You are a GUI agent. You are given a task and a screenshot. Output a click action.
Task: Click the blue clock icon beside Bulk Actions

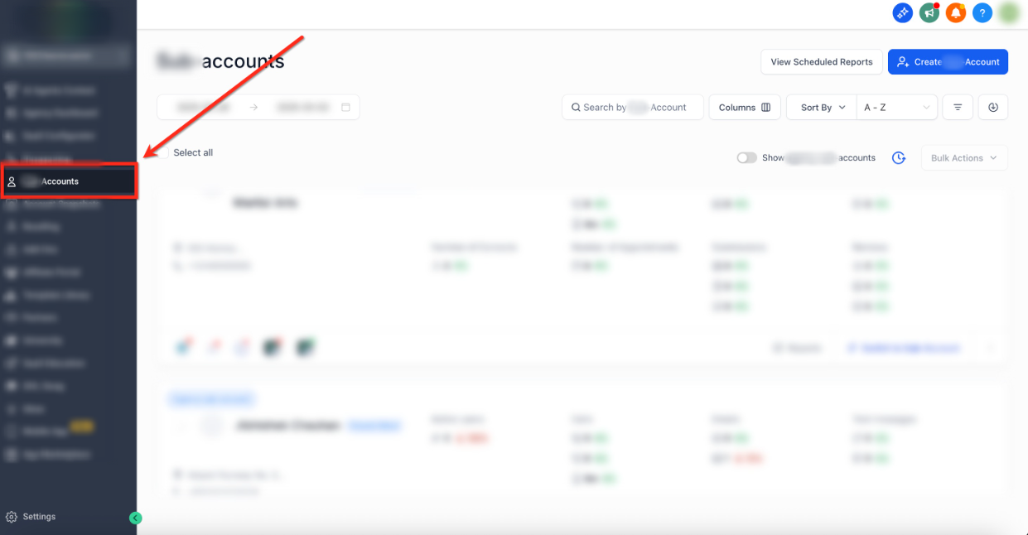pyautogui.click(x=899, y=157)
